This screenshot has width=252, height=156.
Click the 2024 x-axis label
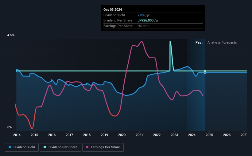point(192,135)
